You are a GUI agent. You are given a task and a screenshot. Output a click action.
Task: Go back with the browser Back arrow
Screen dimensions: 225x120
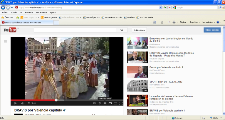click(x=3, y=7)
